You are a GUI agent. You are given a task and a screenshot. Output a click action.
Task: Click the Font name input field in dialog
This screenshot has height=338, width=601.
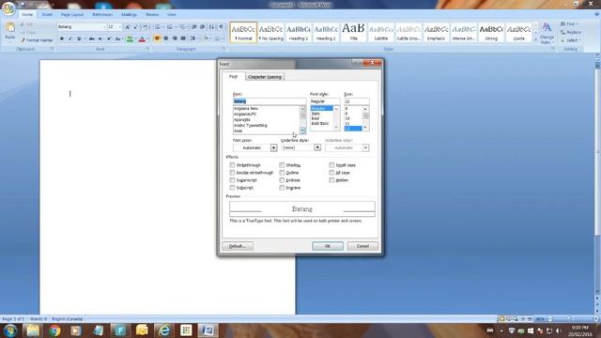(x=270, y=101)
